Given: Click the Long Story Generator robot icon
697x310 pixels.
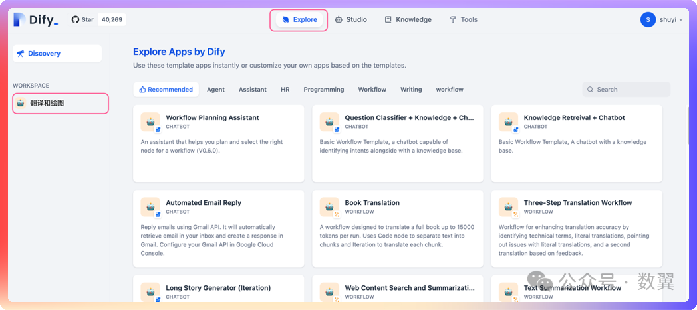Looking at the screenshot, I should [150, 292].
